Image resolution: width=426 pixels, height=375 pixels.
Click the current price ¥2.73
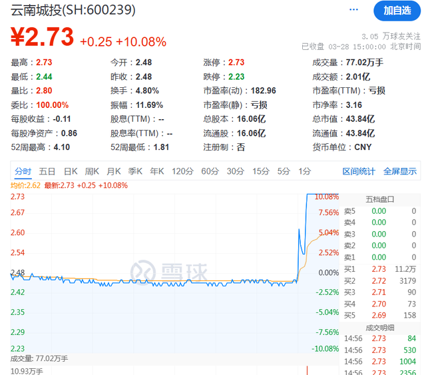coord(43,37)
